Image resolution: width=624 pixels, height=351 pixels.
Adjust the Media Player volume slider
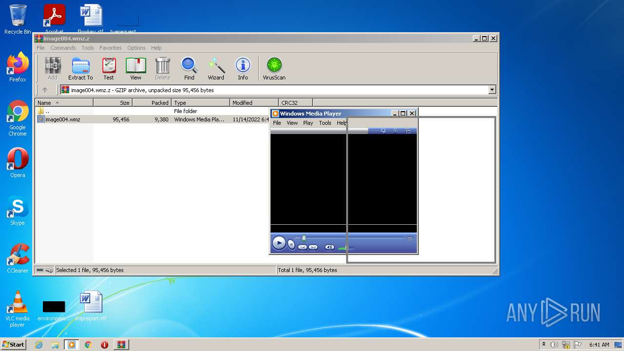pyautogui.click(x=347, y=248)
